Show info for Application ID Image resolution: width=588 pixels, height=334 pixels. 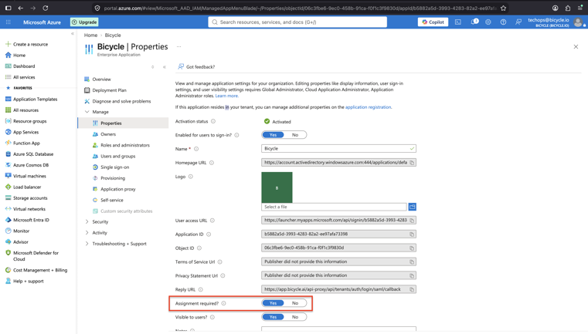(x=209, y=234)
